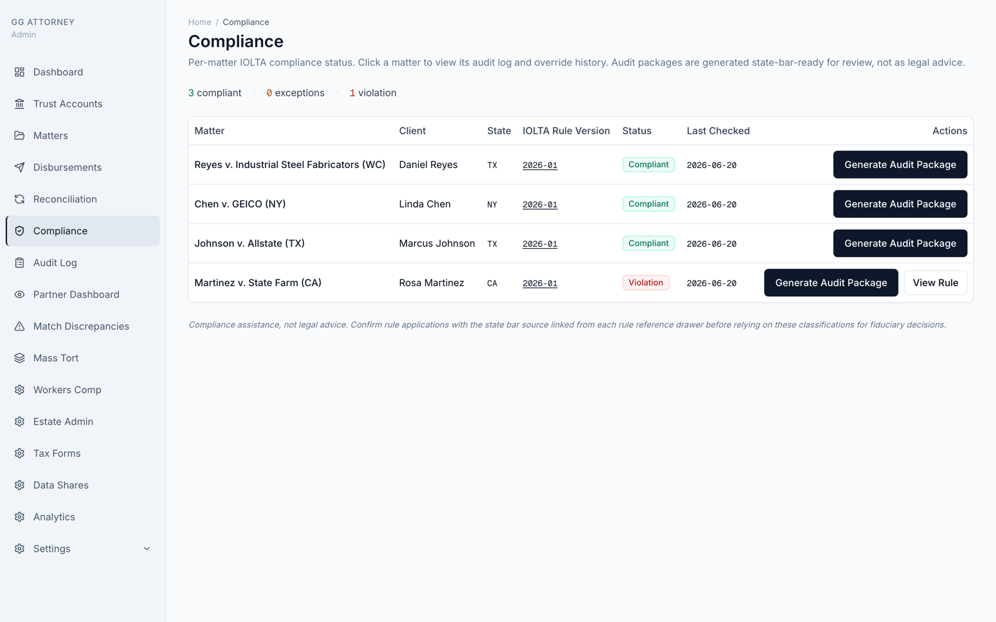Click the Reconciliation refresh icon

(x=19, y=199)
